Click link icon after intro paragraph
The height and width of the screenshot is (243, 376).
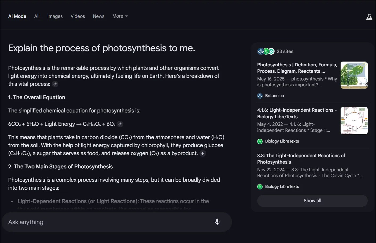55,84
